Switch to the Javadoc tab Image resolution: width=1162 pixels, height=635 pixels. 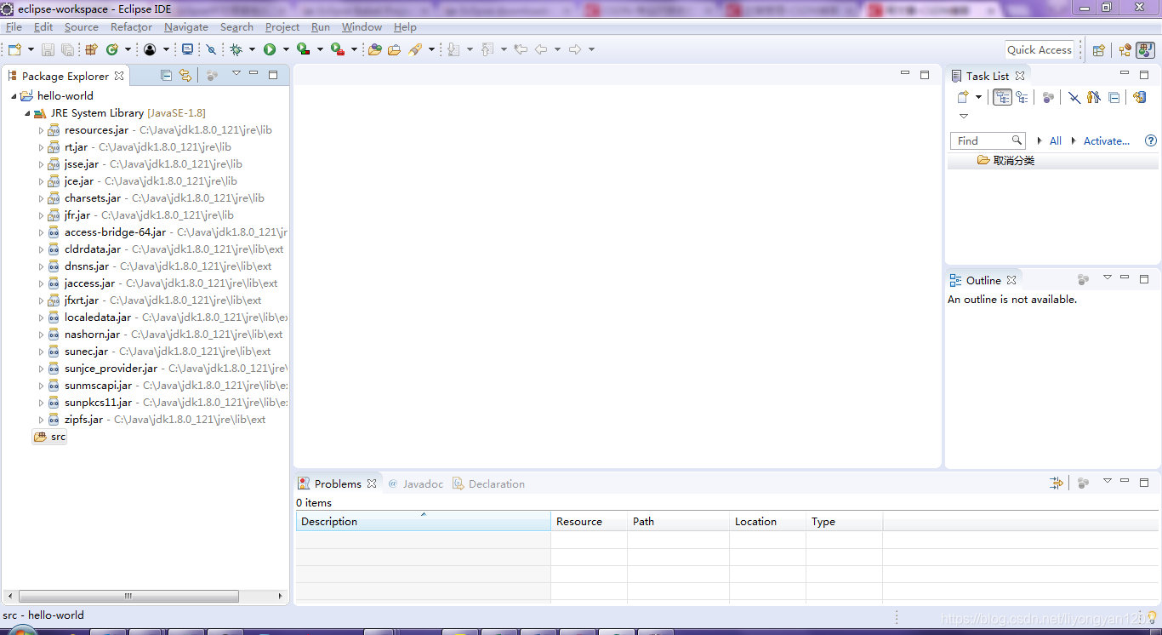click(415, 483)
